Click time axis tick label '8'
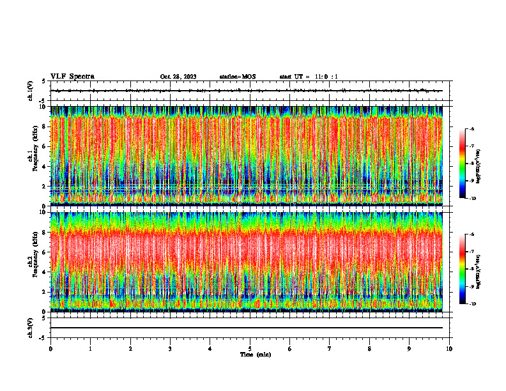This screenshot has height=391, width=506. (369, 349)
